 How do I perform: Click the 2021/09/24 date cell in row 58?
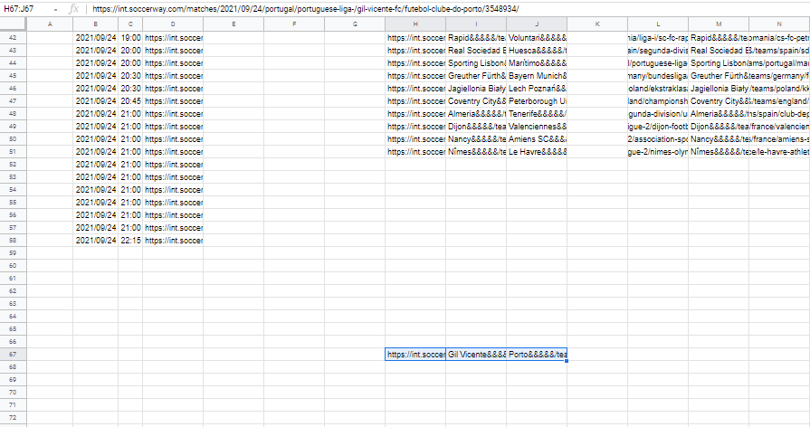click(x=96, y=240)
